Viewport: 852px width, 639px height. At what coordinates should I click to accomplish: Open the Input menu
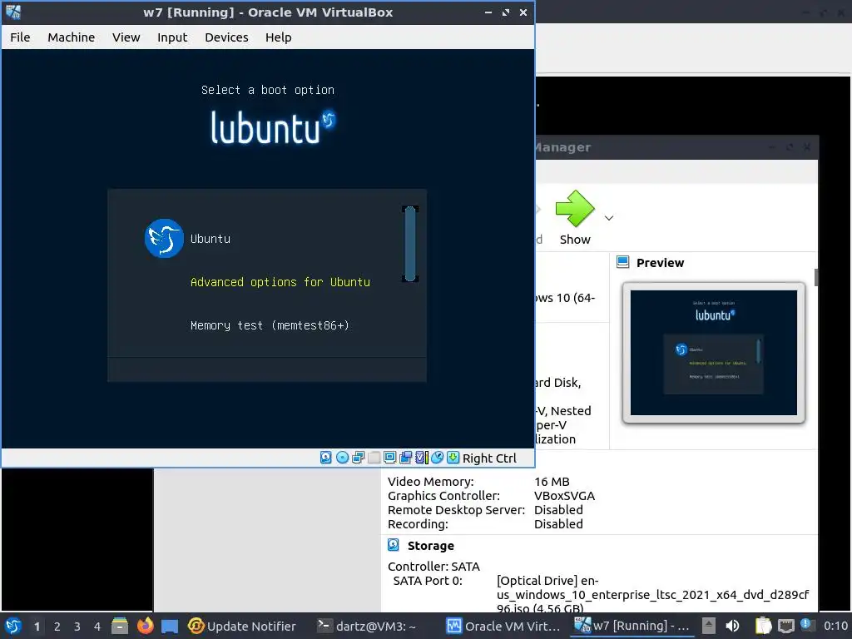pyautogui.click(x=172, y=37)
